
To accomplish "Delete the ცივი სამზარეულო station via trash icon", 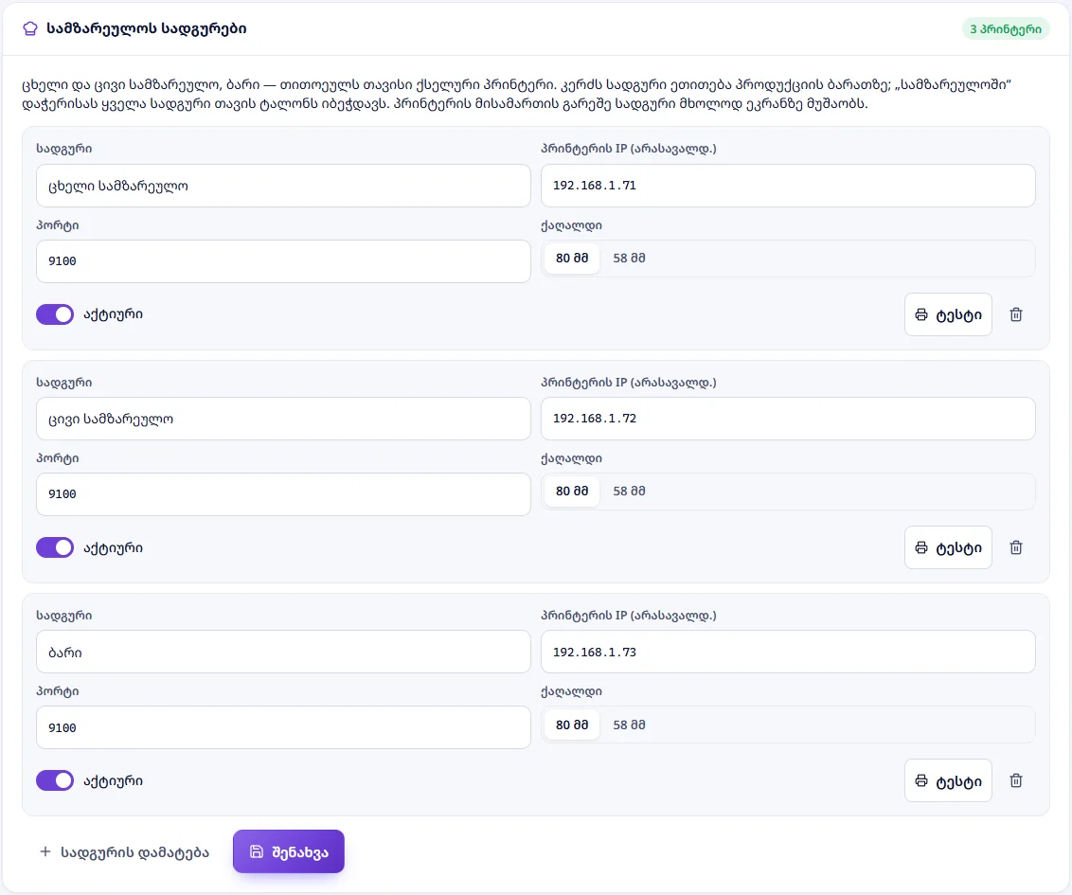I will click(x=1016, y=547).
